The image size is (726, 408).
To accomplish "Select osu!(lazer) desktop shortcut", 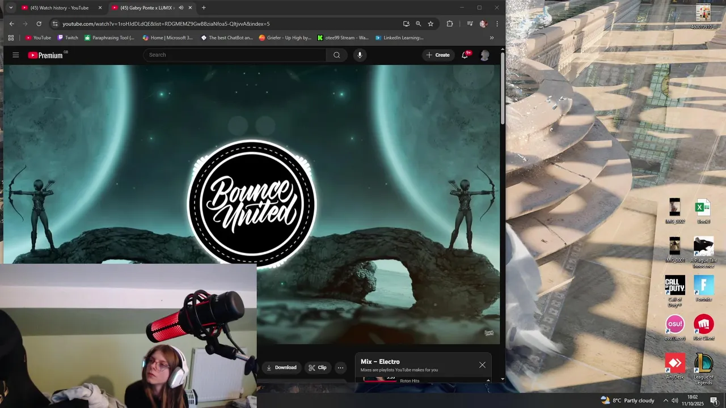I will click(675, 328).
